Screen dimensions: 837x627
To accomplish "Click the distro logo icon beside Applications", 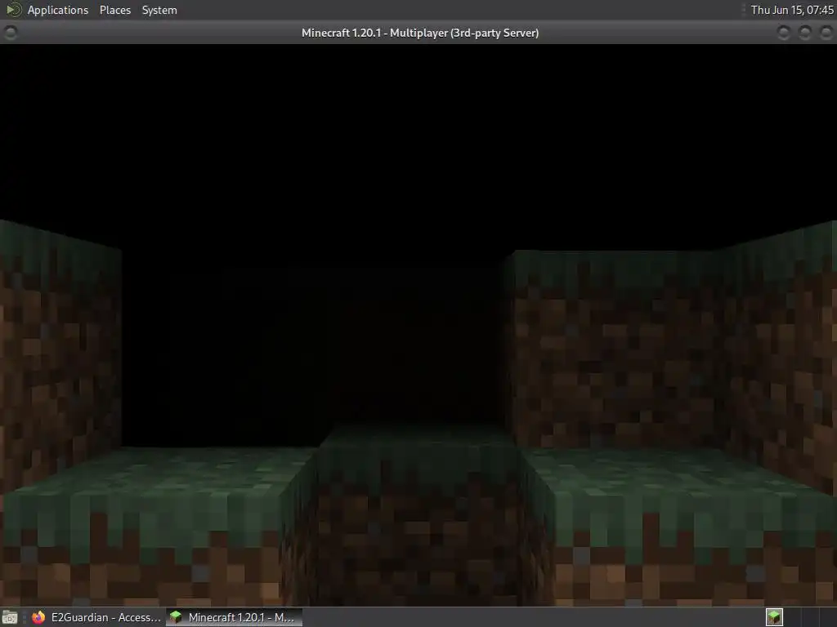I will 13,10.
